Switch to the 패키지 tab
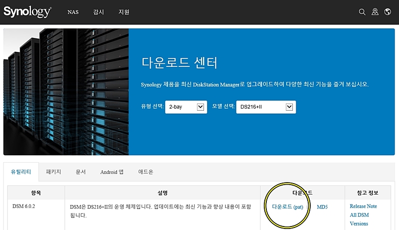This screenshot has width=399, height=230. point(53,172)
